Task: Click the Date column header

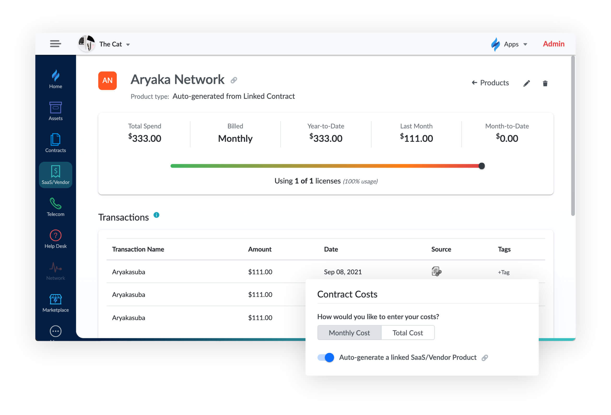Action: (331, 249)
